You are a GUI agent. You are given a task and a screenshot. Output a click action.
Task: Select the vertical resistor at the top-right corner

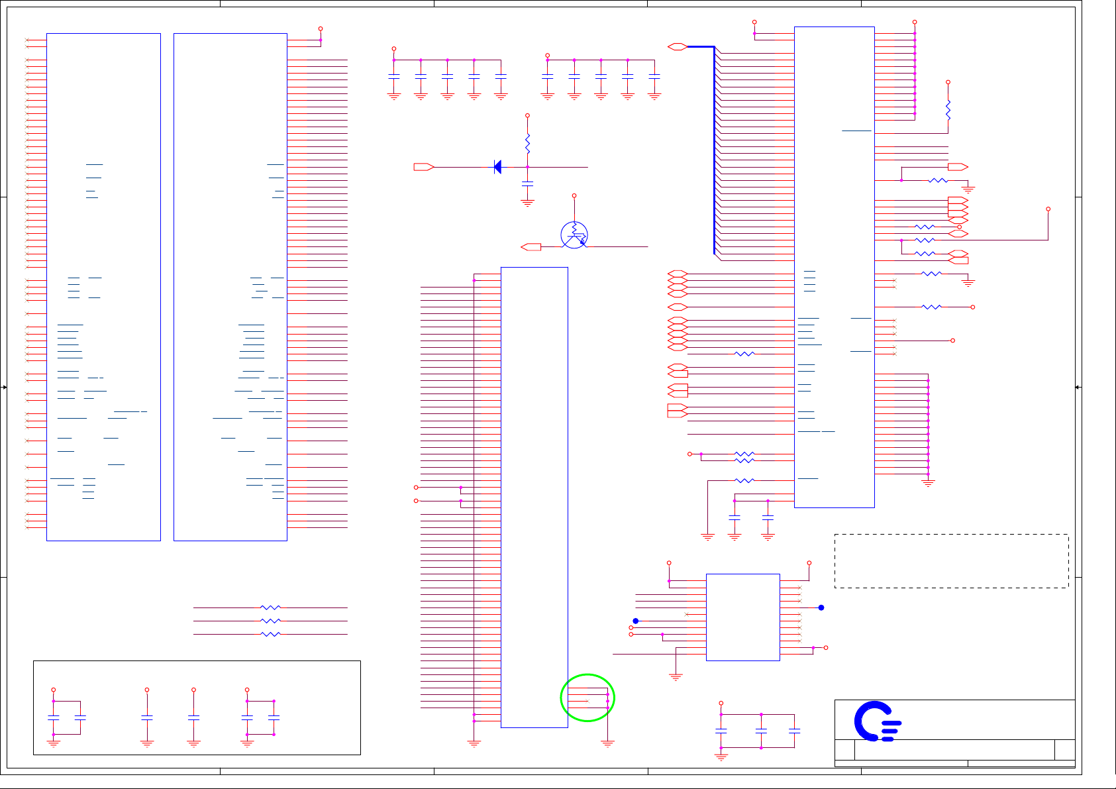948,110
